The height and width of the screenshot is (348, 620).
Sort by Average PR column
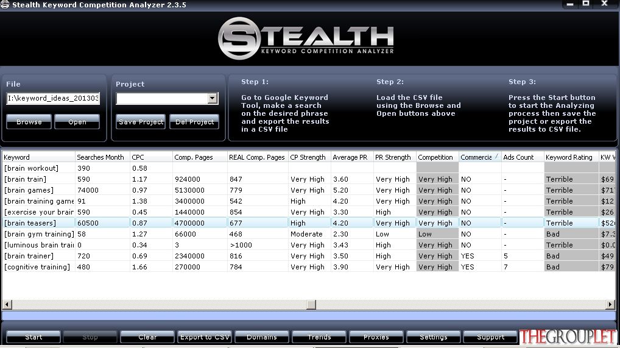pyautogui.click(x=352, y=157)
